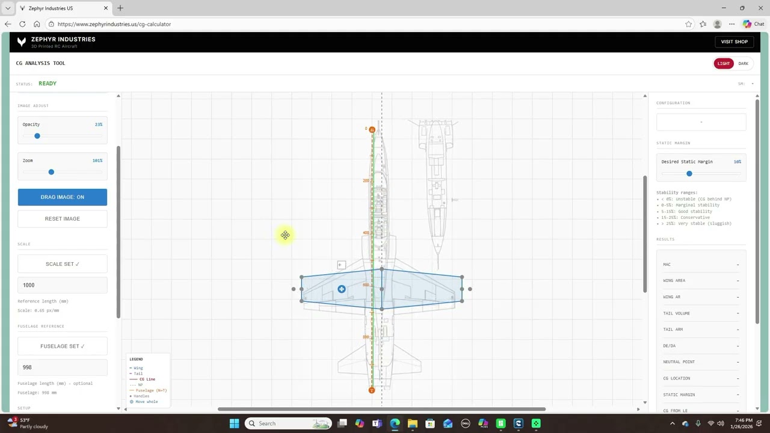This screenshot has width=770, height=433.
Task: Bookmark this page with the star icon
Action: 688,24
